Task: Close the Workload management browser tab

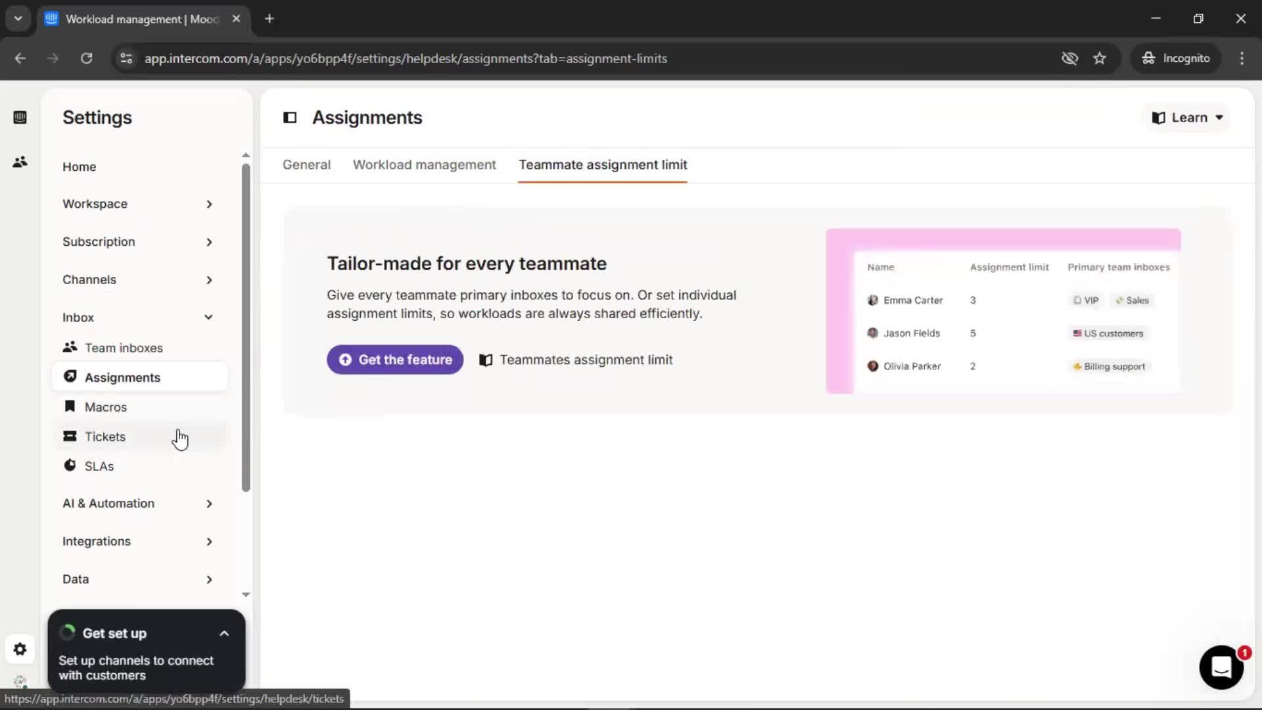Action: click(x=236, y=19)
